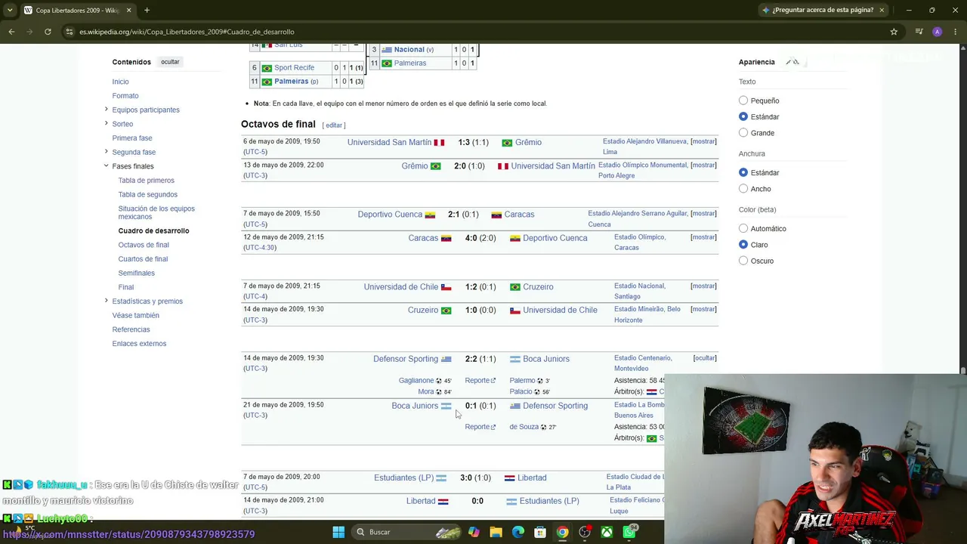Open the Gaglianone scorer link
The width and height of the screenshot is (967, 544).
416,381
